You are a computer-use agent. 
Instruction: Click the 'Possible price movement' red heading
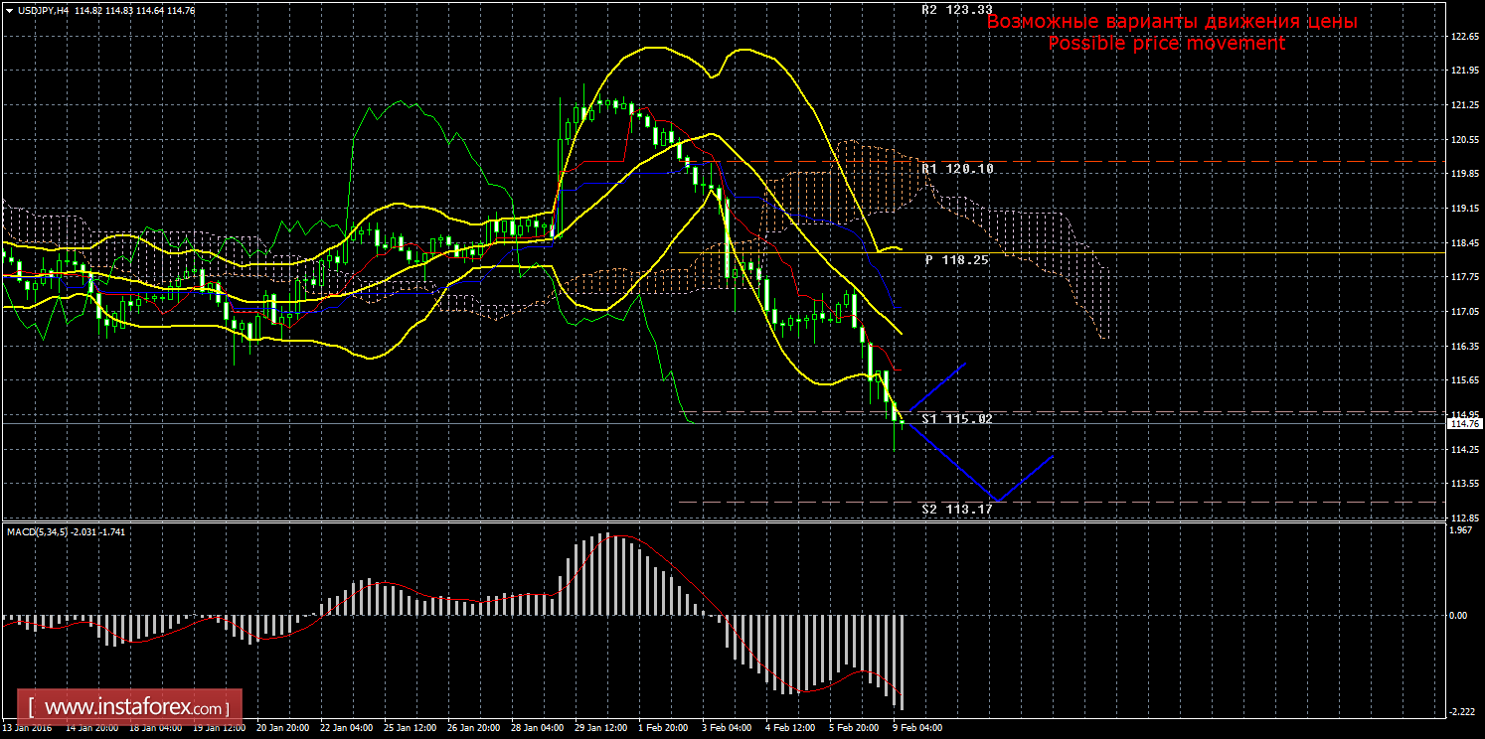1166,44
